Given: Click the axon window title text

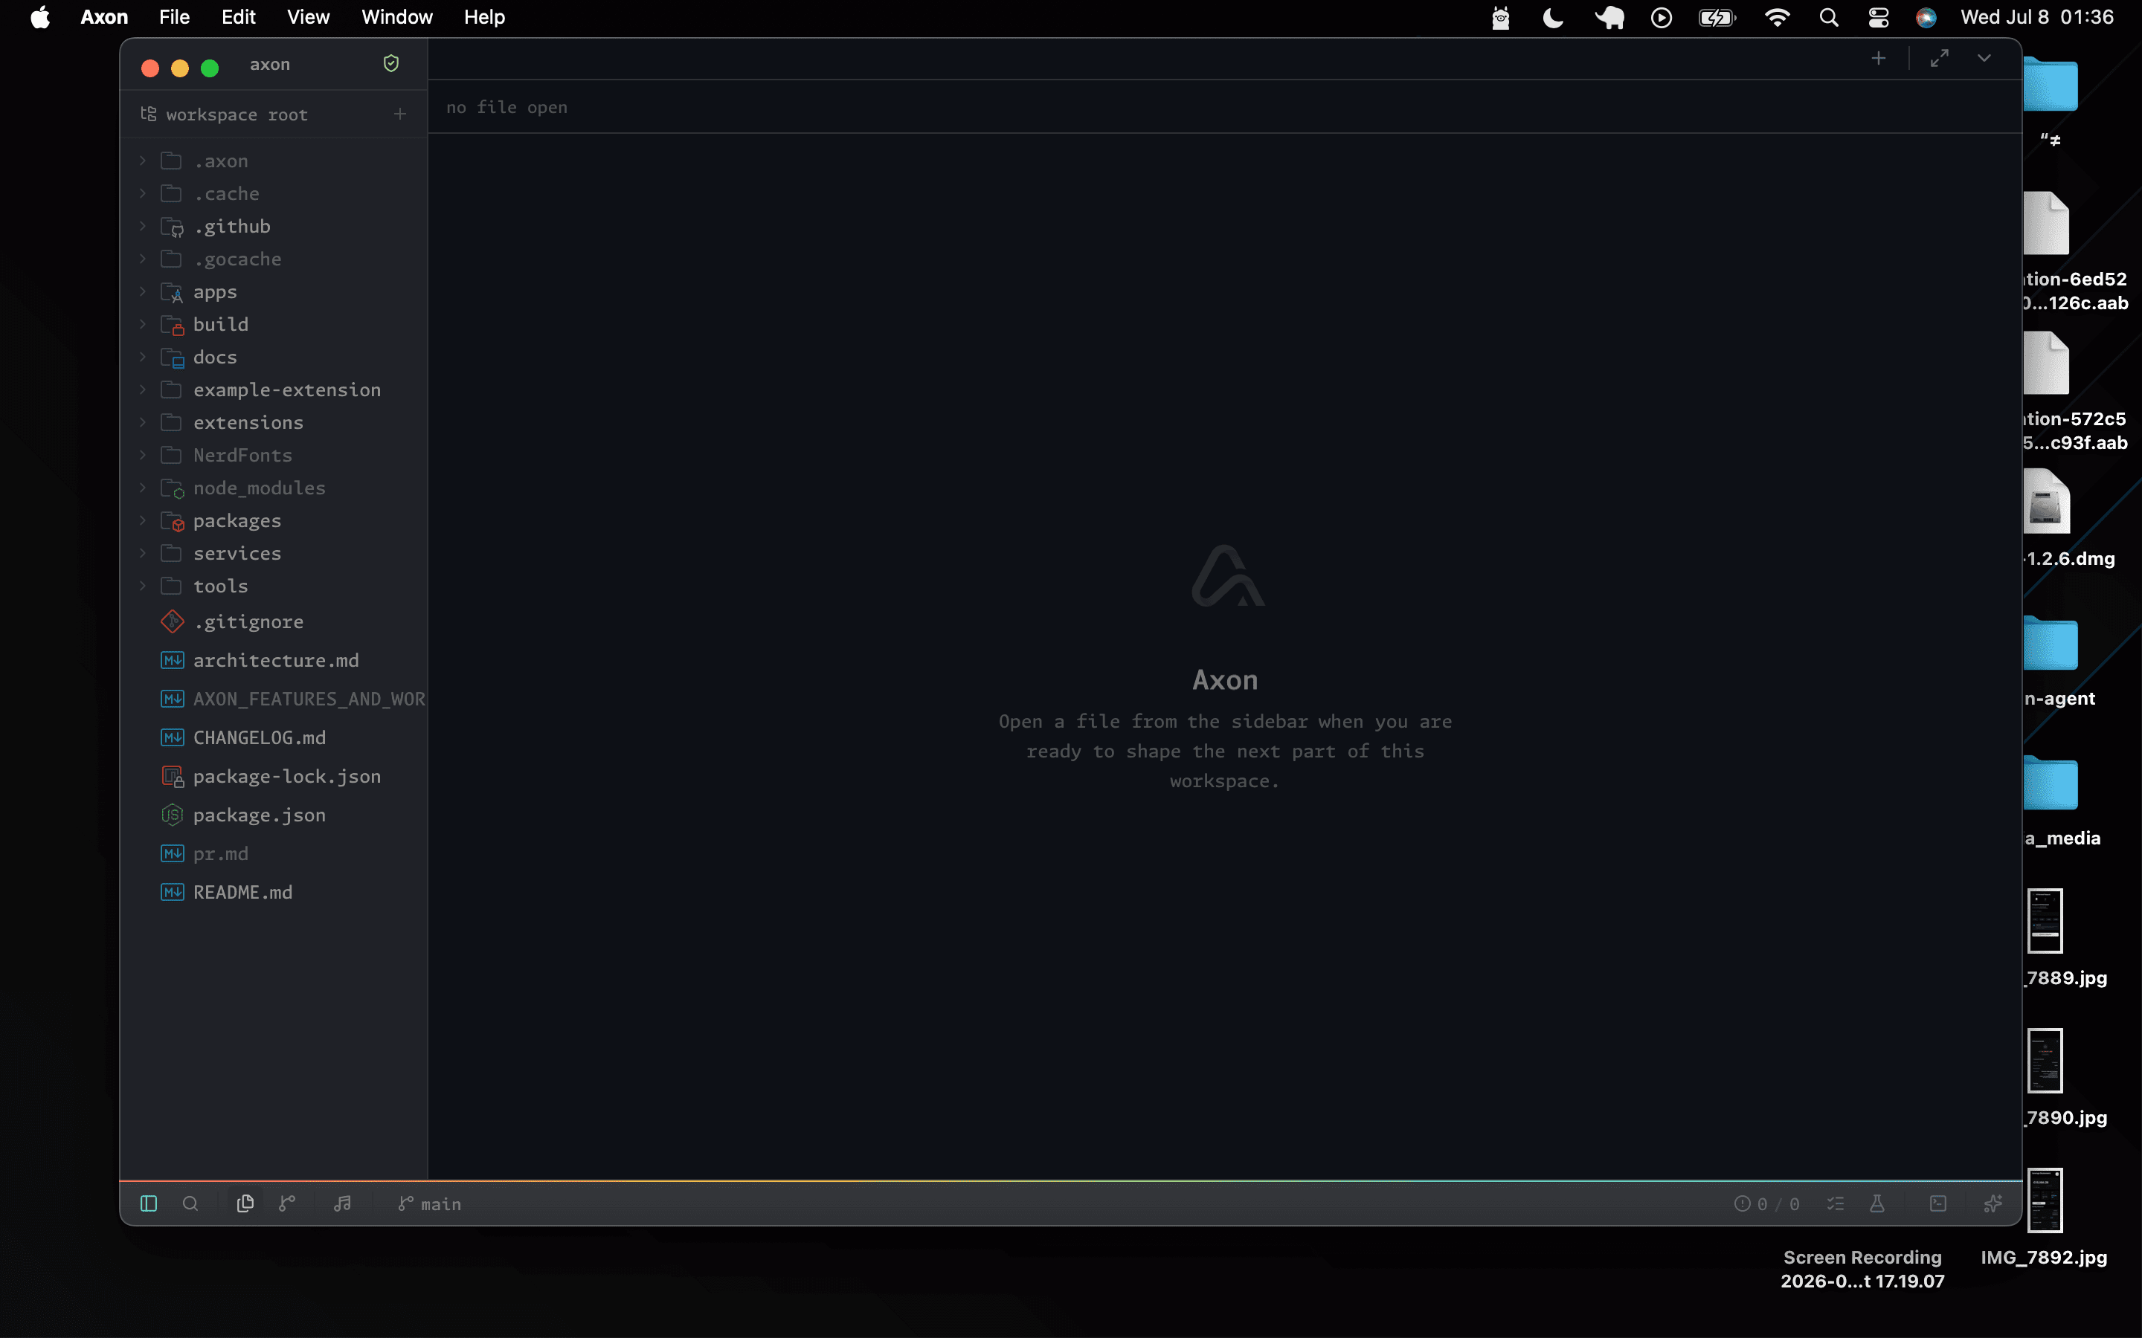Looking at the screenshot, I should (x=270, y=65).
